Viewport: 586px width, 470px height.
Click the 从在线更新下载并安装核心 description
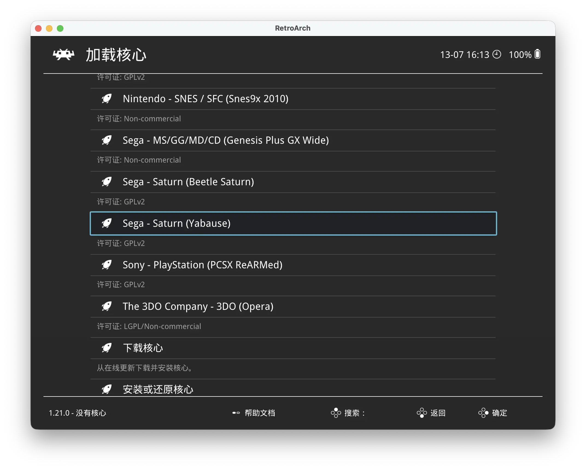[x=145, y=368]
